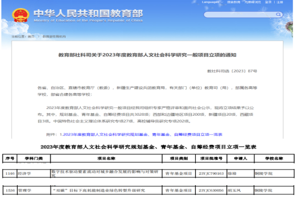Open 教育部司局机构 breadcrumb link
296x197 pixels.
54,36
